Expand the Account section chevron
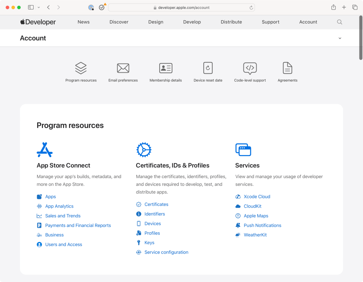 point(340,38)
